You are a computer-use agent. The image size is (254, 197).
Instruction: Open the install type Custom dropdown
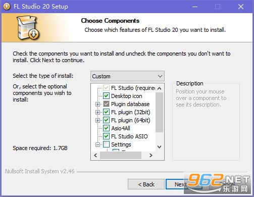click(127, 76)
